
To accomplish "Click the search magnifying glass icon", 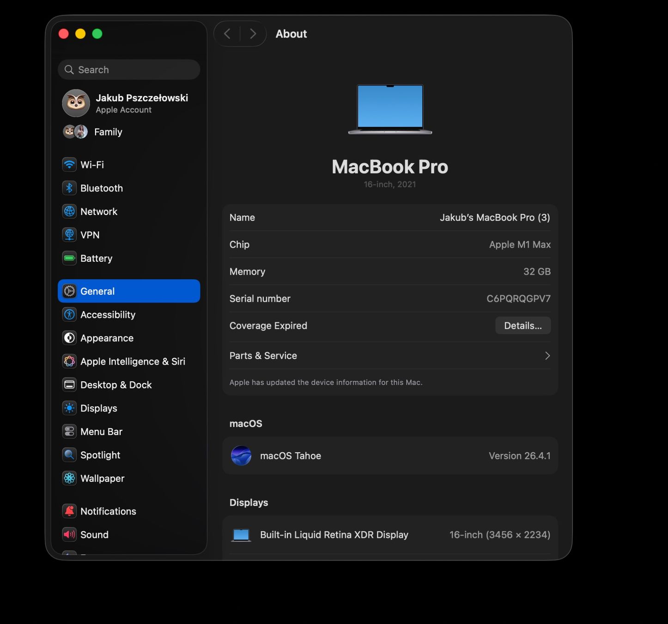I will pos(69,70).
